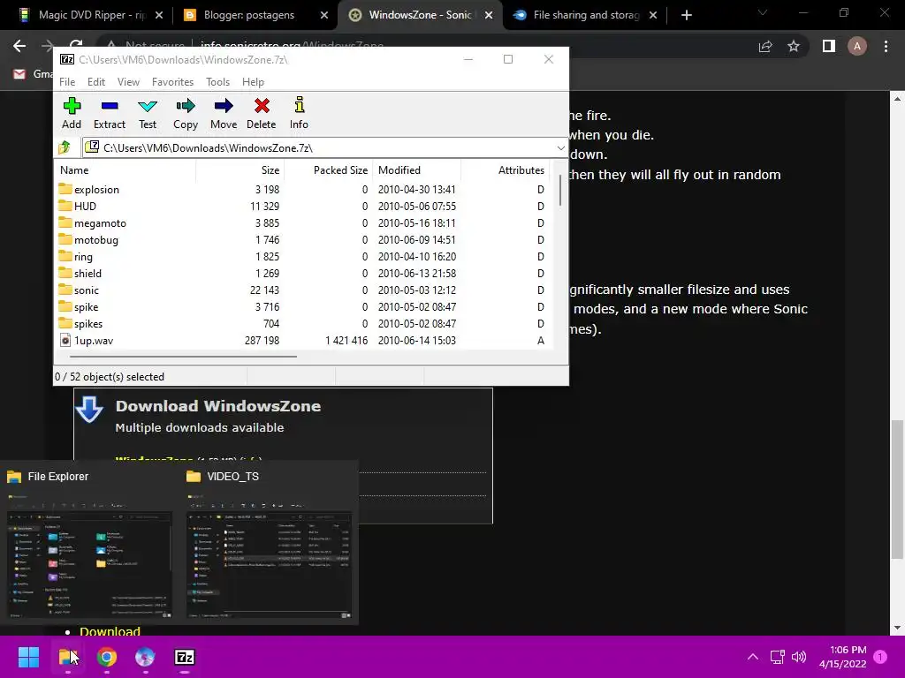Click the Extract toolbar icon

(x=109, y=113)
